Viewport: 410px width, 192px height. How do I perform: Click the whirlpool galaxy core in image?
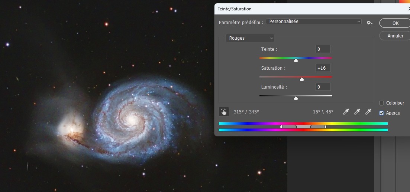133,120
